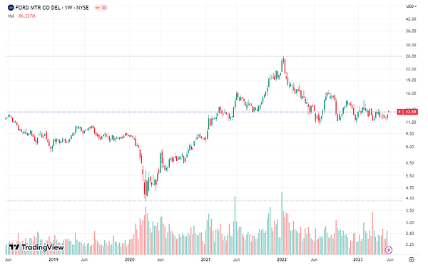Screen dimensions: 428x270
Task: Open chart settings hexagon gear icon
Action: (x=411, y=259)
